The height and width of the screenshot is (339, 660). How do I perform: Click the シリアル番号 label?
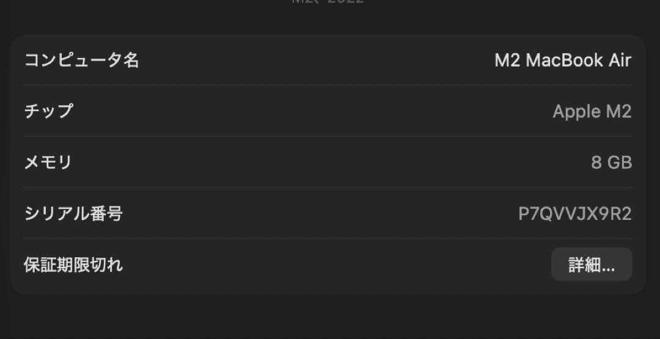pyautogui.click(x=73, y=214)
